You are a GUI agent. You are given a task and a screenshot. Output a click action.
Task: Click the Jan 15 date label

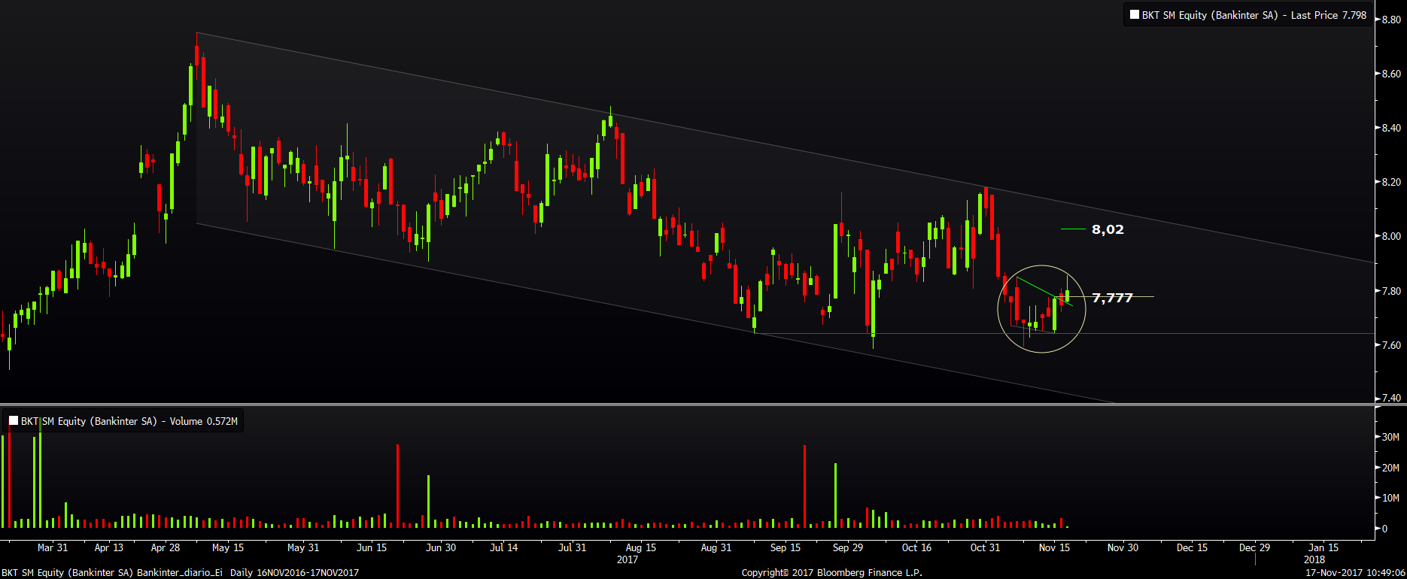[1323, 547]
